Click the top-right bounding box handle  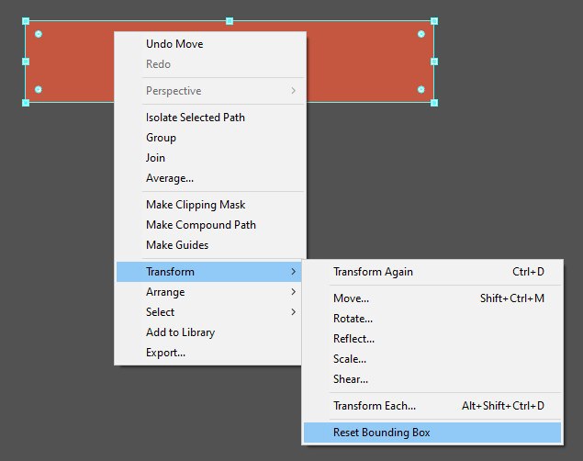tap(434, 21)
